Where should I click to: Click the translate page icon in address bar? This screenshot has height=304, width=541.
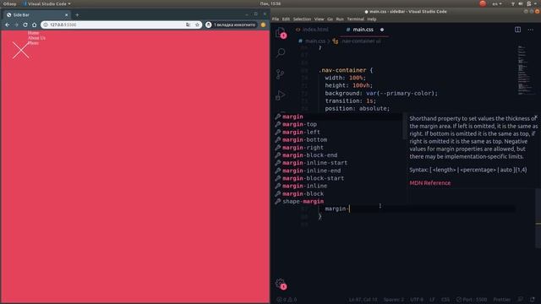188,24
